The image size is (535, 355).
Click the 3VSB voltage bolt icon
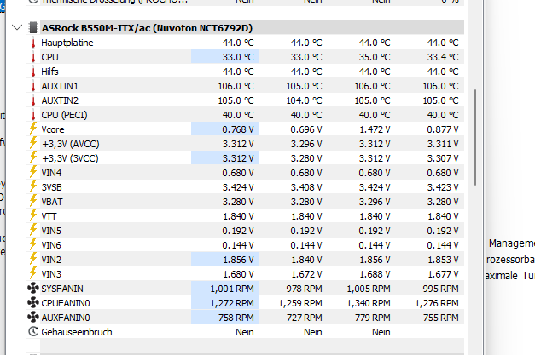point(33,186)
